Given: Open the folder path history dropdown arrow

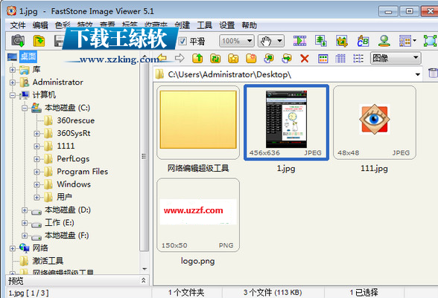Looking at the screenshot, I should (418, 74).
